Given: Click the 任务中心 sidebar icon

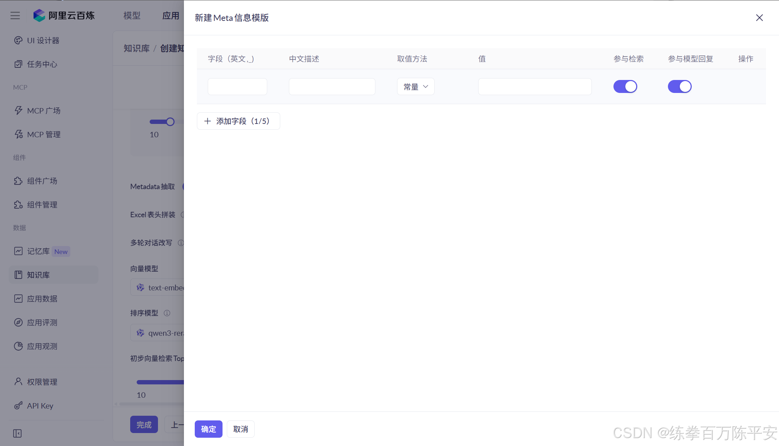Looking at the screenshot, I should click(18, 64).
